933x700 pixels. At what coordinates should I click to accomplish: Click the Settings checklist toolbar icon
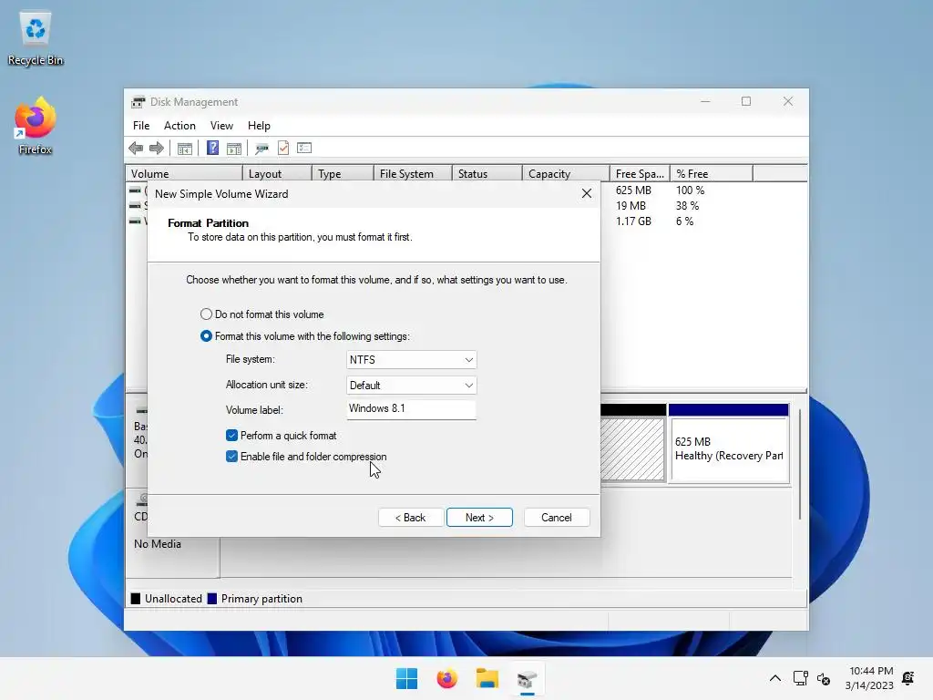304,148
